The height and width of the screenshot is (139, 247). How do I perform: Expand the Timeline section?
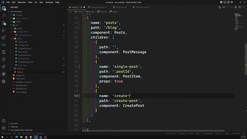click(14, 127)
